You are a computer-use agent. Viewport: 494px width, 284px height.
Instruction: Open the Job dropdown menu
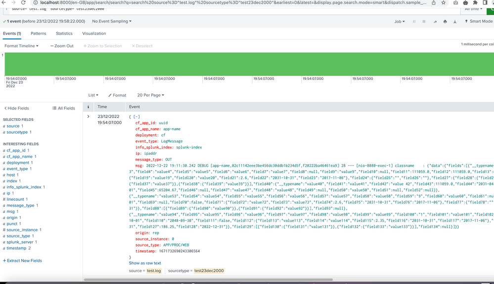399,22
